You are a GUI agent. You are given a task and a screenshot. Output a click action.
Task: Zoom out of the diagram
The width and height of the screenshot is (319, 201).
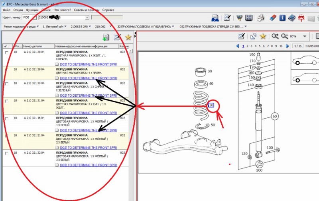pyautogui.click(x=284, y=36)
